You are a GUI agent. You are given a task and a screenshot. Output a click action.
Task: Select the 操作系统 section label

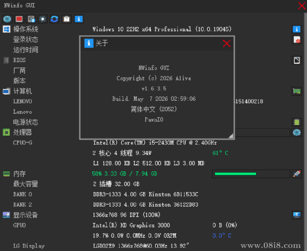[x=26, y=29]
